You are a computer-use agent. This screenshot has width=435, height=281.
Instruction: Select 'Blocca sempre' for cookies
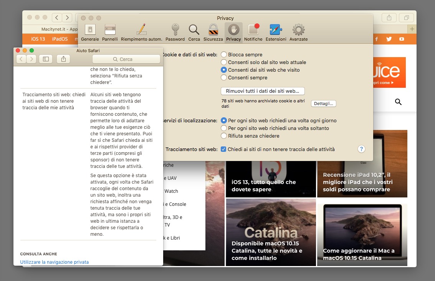pyautogui.click(x=223, y=54)
